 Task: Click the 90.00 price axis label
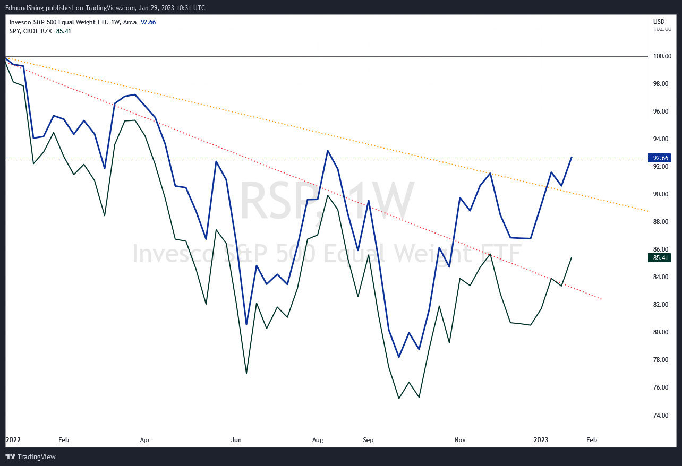(661, 194)
